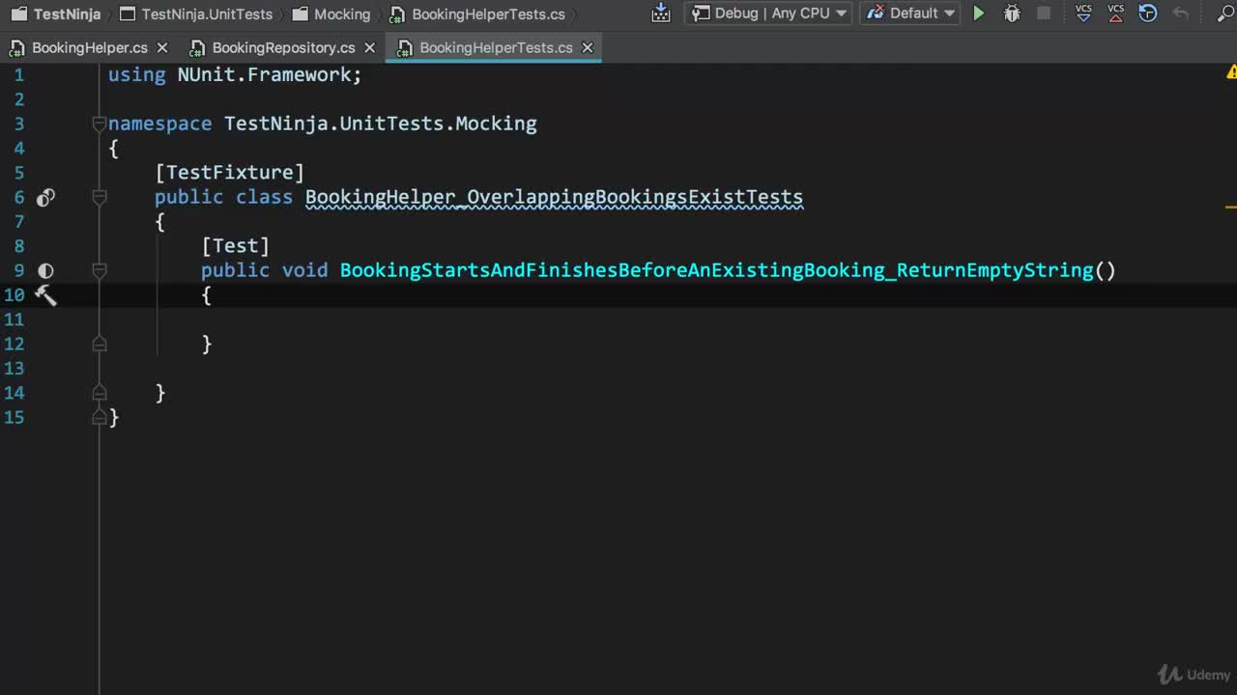Click the Mocking folder breadcrumb
Image resolution: width=1237 pixels, height=695 pixels.
point(331,14)
